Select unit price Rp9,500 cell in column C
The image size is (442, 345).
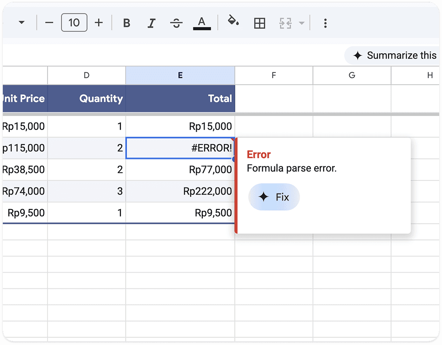coord(25,213)
